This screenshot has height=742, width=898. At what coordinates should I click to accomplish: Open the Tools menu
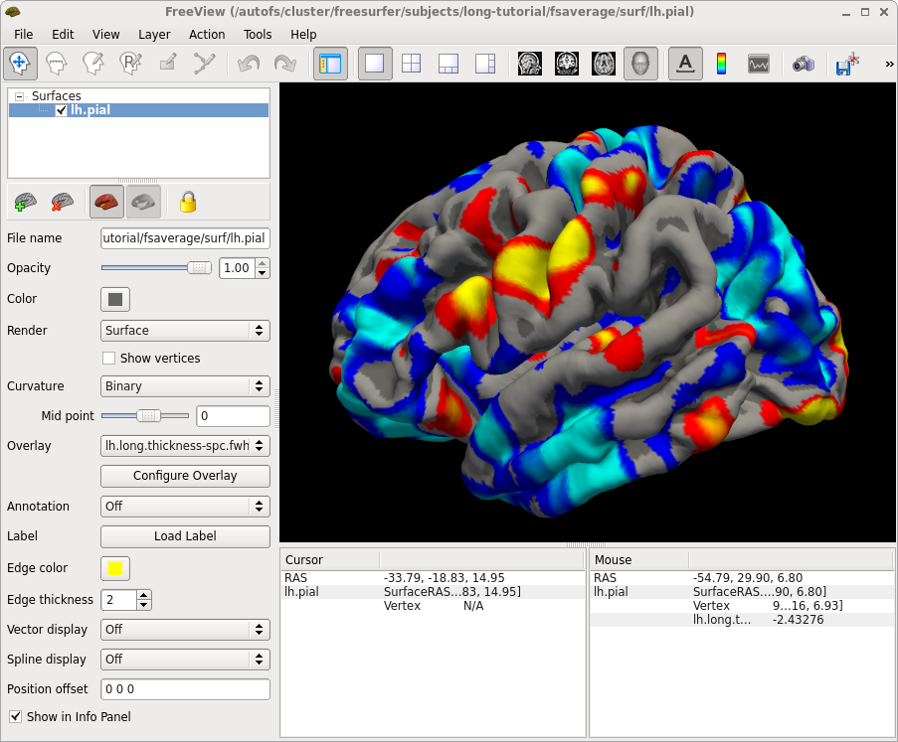258,34
